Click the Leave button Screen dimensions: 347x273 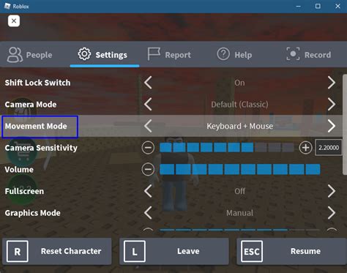174,251
